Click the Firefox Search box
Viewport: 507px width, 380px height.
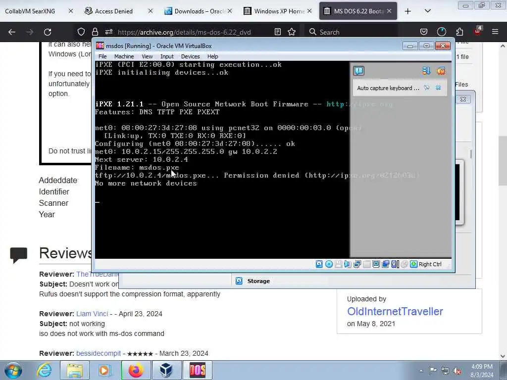(x=351, y=32)
